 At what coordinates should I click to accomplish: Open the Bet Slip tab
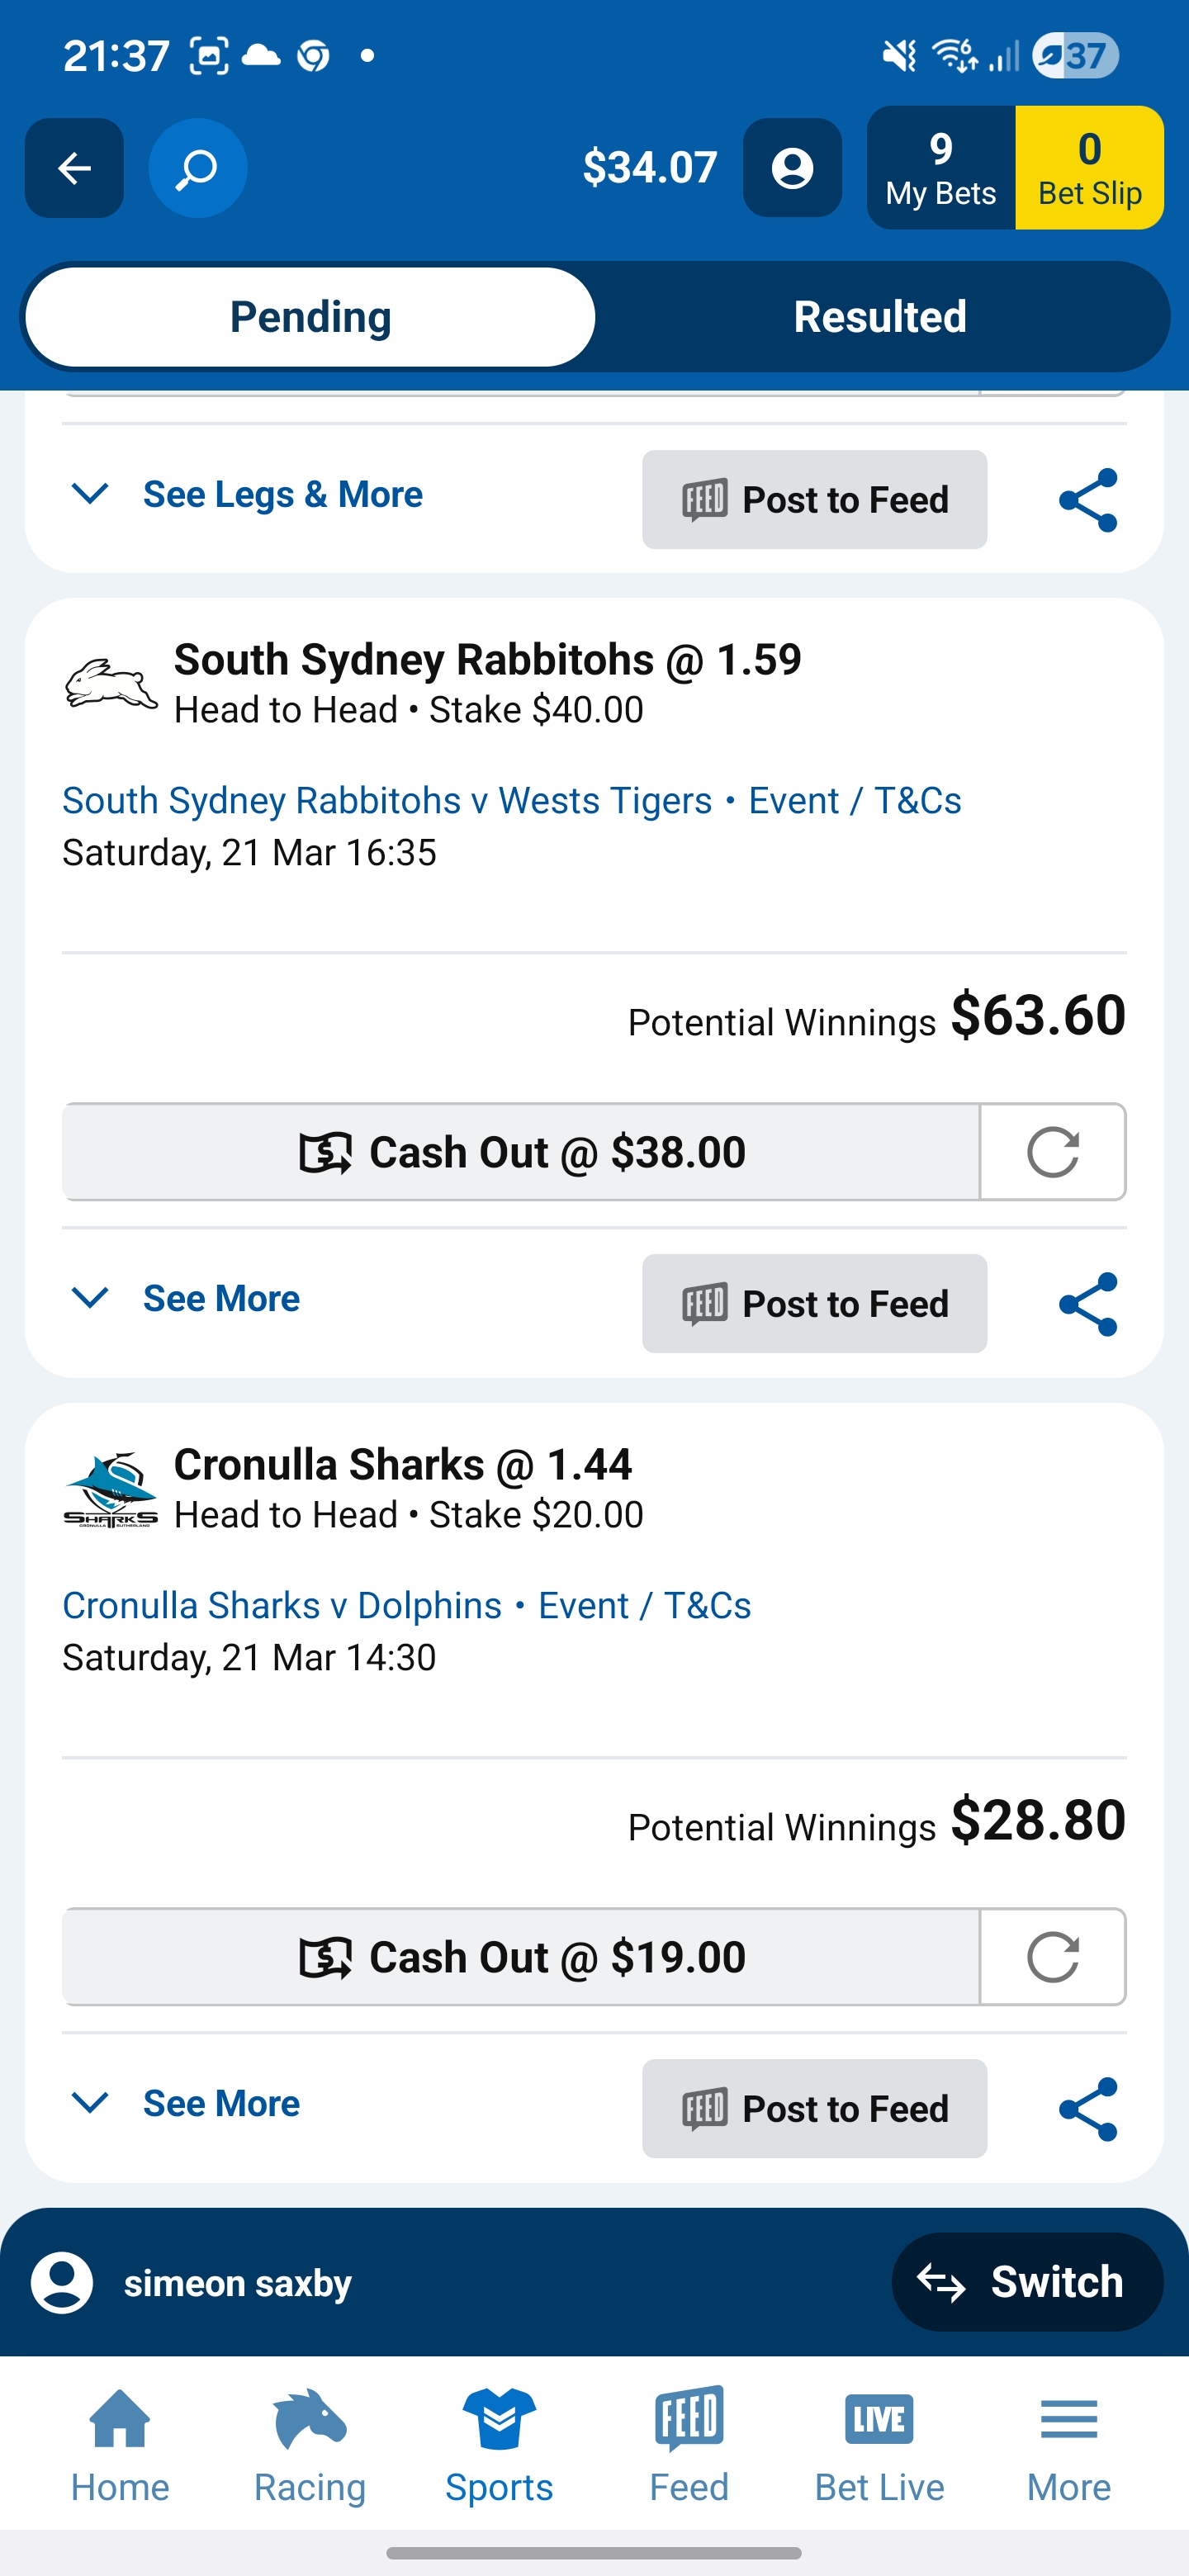[x=1089, y=168]
